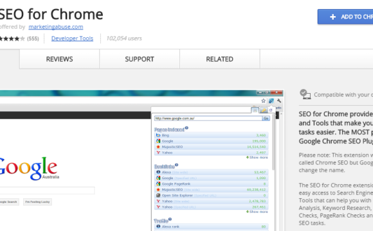Image resolution: width=373 pixels, height=231 pixels.
Task: Click the help icon beside Backlinks
Action: [176, 165]
